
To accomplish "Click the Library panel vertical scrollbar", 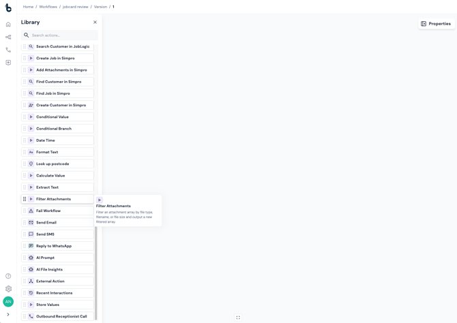I will [96, 273].
